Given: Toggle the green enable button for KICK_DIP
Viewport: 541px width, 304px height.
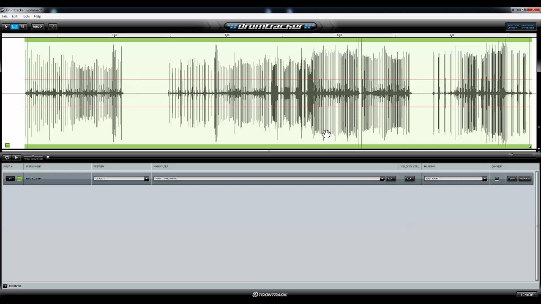Looking at the screenshot, I should coord(19,179).
